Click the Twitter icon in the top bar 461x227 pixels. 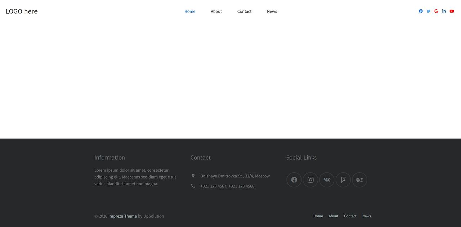[428, 11]
